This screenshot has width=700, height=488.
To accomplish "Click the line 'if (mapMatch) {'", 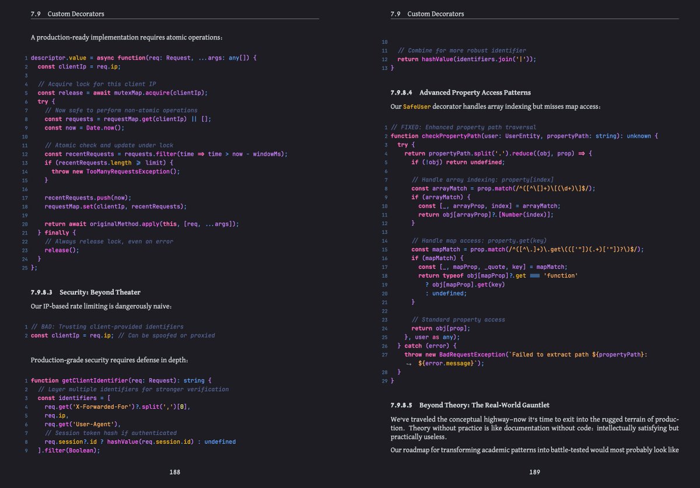I will 437,258.
